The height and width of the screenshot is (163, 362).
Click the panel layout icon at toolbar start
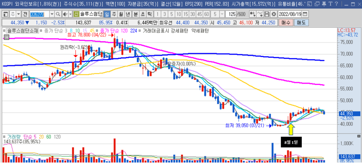(6, 14)
